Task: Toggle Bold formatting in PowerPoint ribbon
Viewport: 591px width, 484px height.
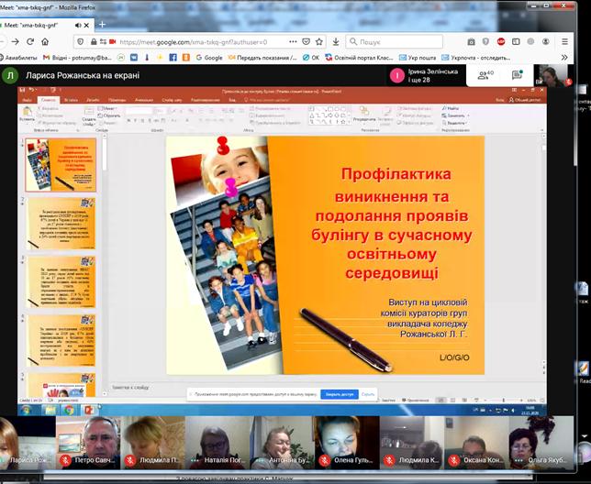Action: 128,120
